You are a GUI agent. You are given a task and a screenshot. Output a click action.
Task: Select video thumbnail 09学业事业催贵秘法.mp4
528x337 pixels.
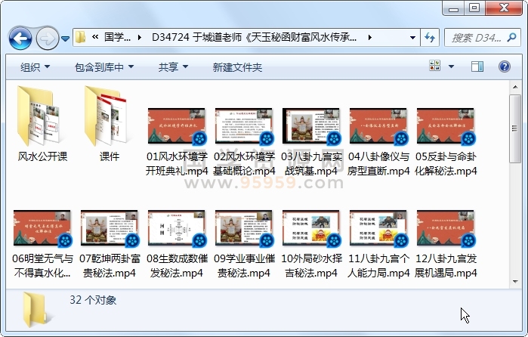(x=244, y=228)
